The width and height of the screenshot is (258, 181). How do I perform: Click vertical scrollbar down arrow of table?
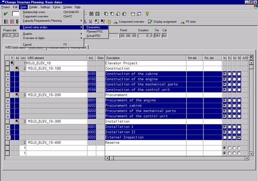point(251,154)
